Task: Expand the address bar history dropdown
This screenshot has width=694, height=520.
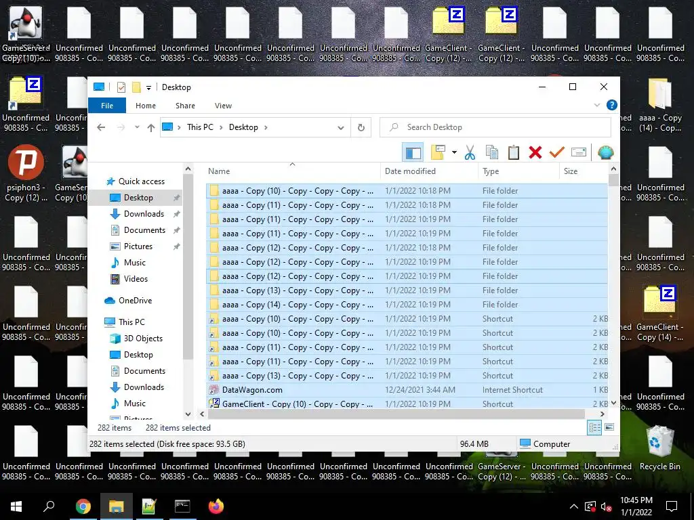Action: pos(340,127)
